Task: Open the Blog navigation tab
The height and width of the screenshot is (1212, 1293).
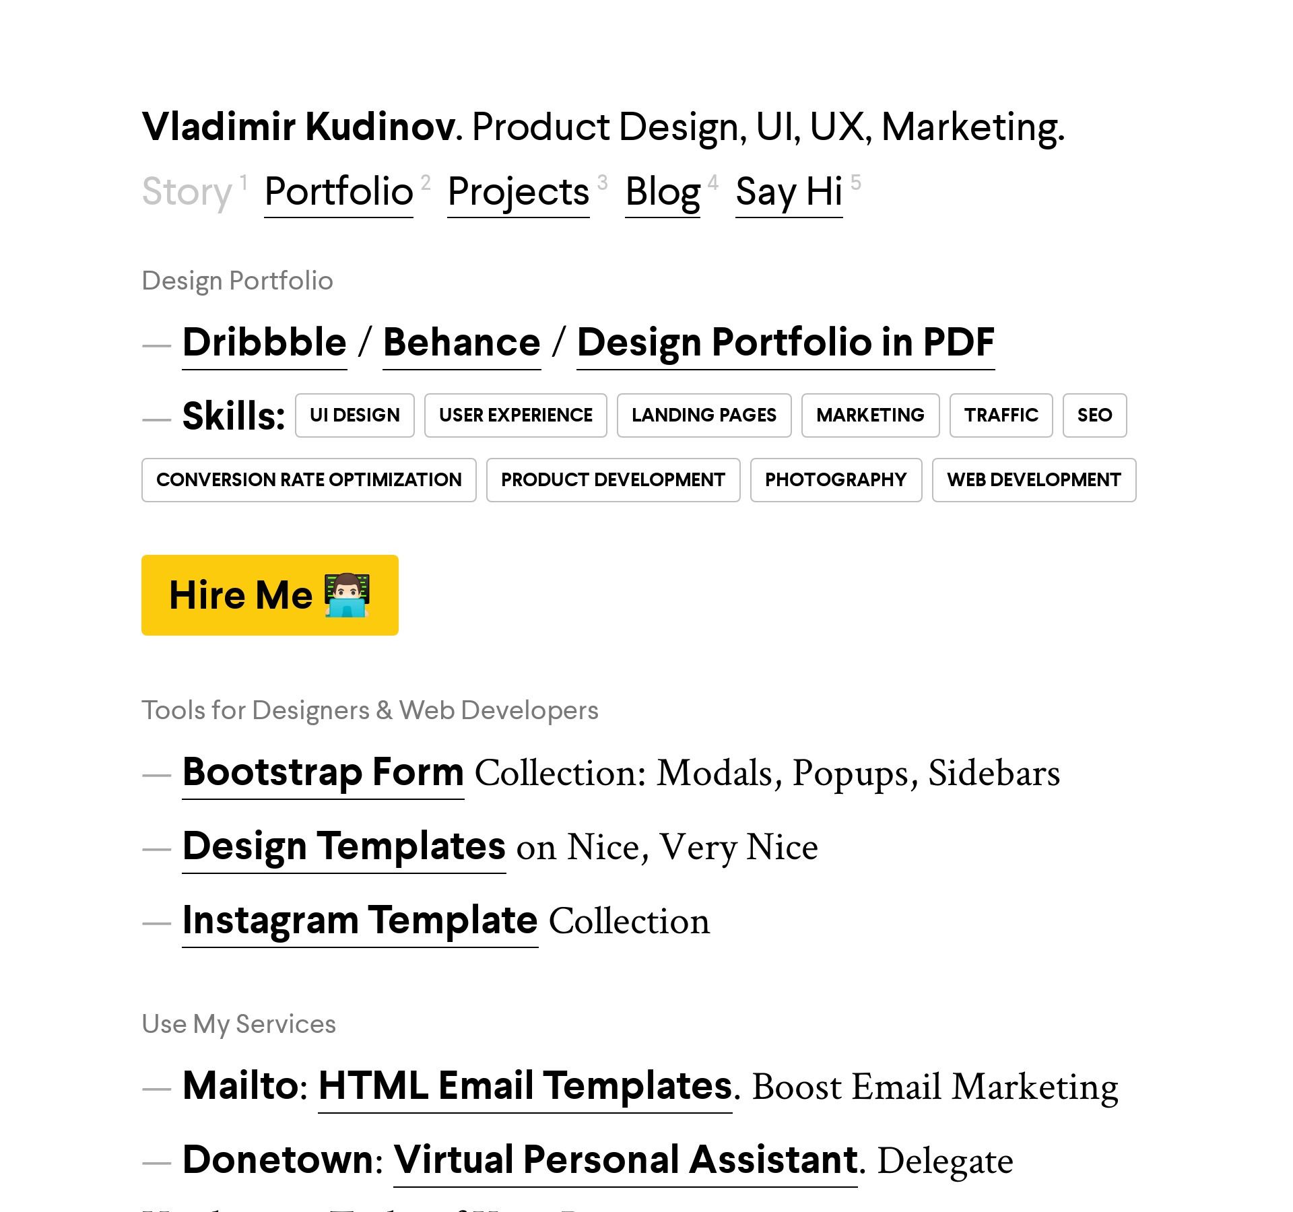Action: 663,193
